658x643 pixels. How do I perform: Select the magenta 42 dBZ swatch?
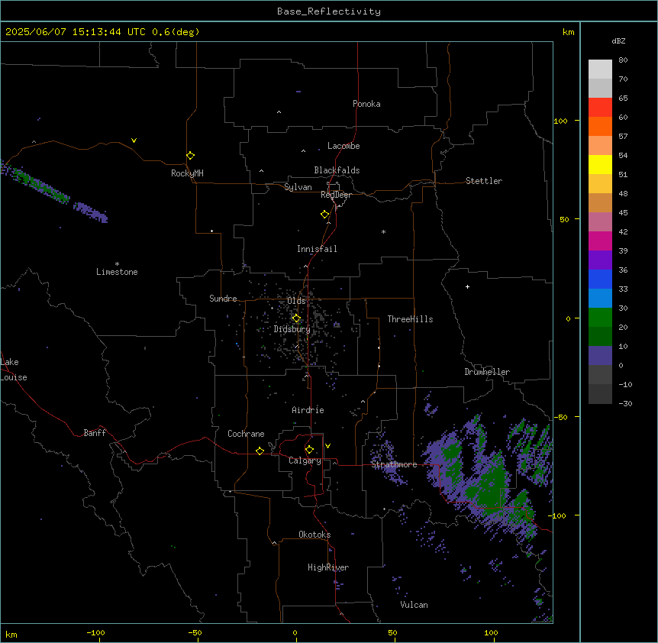tap(600, 241)
